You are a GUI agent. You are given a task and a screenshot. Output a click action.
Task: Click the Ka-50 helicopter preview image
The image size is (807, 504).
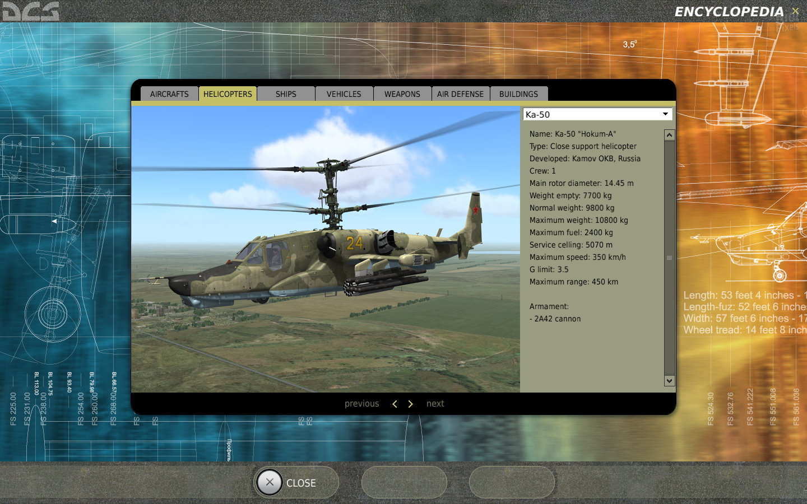coord(325,249)
